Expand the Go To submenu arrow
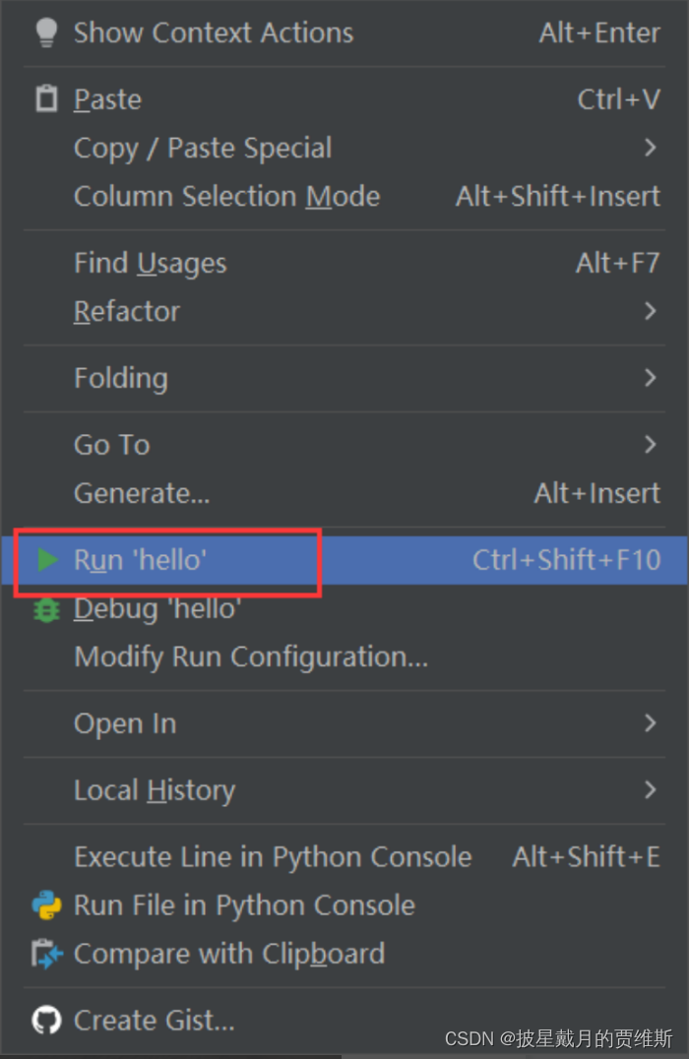 tap(650, 445)
